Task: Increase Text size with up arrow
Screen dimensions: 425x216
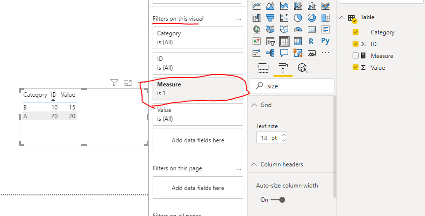Action: tap(284, 135)
